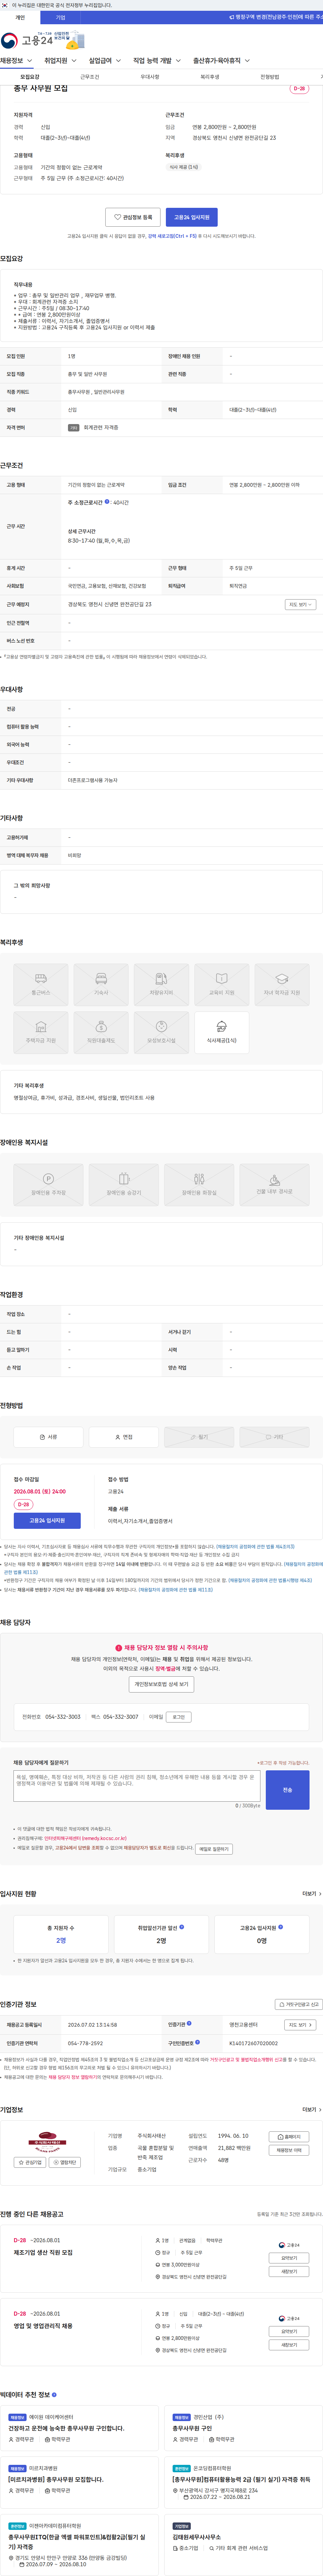The width and height of the screenshot is (323, 2576).
Task: Click the 직원대출제도 welfare icon
Action: 101,1033
